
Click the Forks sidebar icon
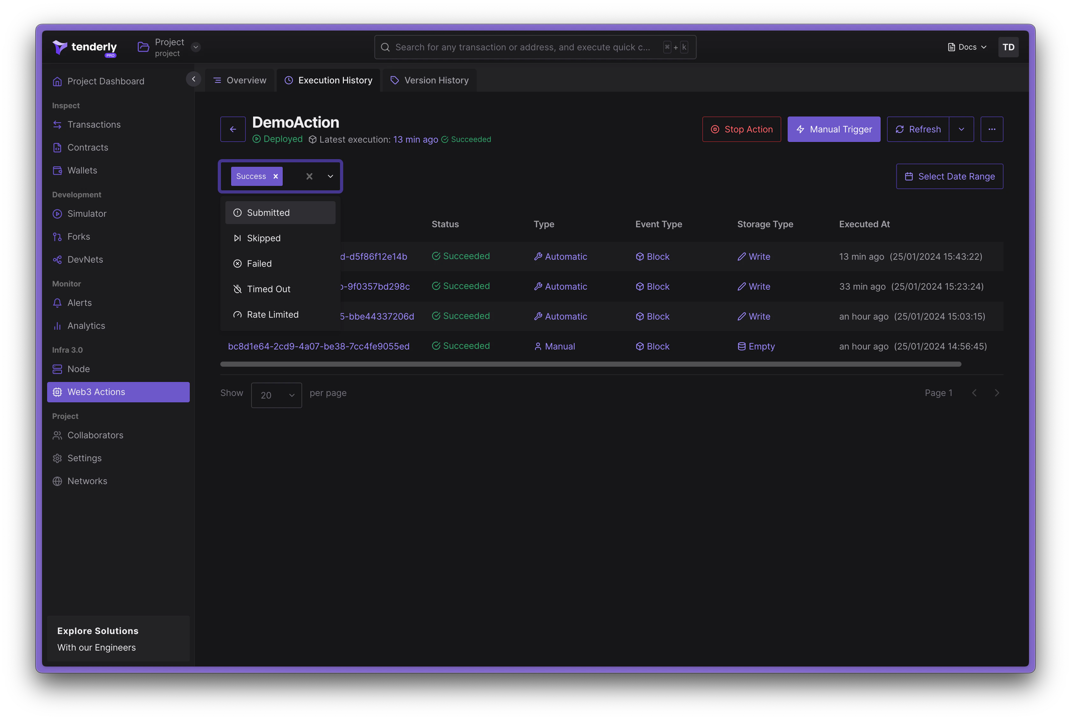click(x=57, y=236)
